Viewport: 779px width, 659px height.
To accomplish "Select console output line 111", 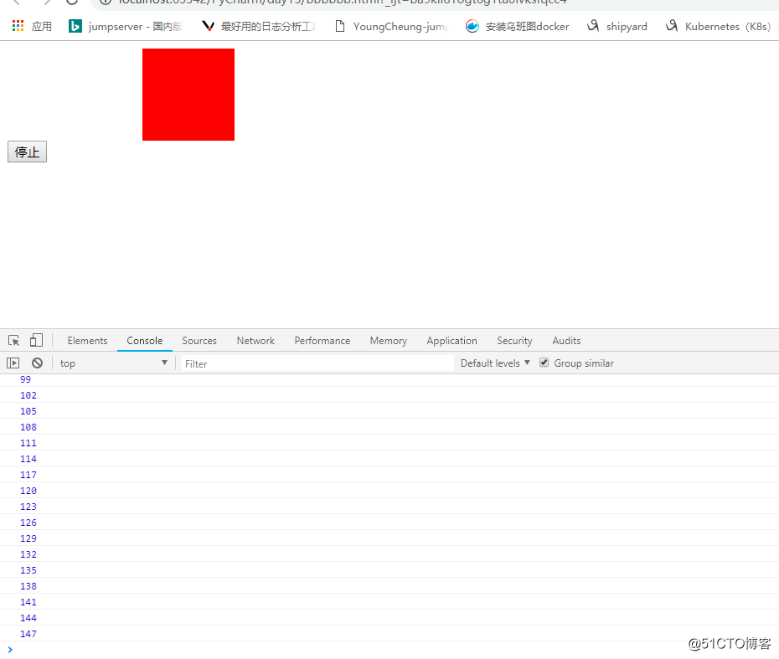I will (28, 443).
